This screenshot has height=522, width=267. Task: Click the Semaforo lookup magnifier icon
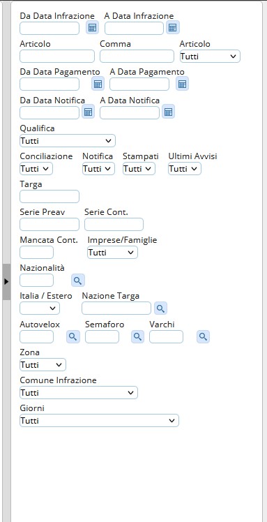(137, 337)
